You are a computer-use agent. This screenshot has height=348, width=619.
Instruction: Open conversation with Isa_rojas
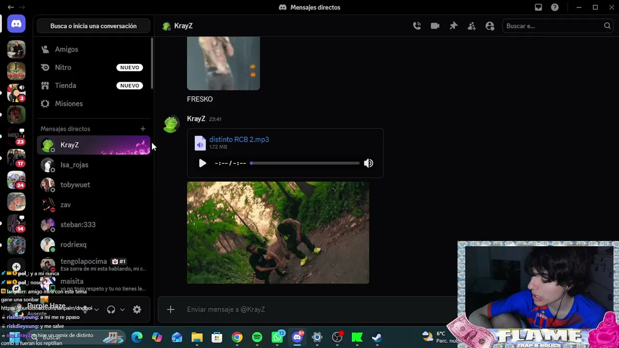94,165
